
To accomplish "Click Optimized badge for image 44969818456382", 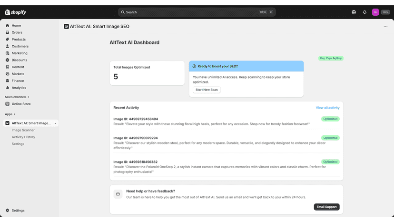I will click(330, 162).
